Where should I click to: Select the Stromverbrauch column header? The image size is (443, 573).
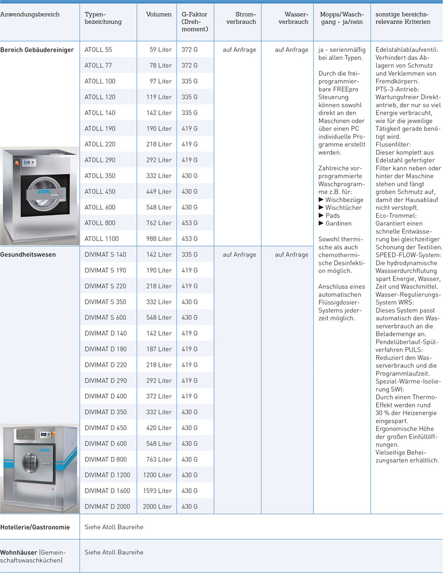[241, 18]
